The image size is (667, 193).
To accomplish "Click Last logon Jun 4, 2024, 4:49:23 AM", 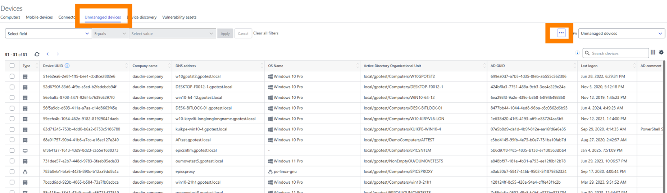I will click(603, 108).
